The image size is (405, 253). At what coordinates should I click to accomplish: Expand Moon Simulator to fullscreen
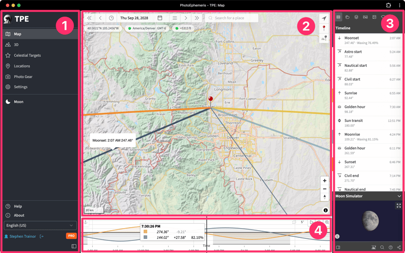[398, 206]
